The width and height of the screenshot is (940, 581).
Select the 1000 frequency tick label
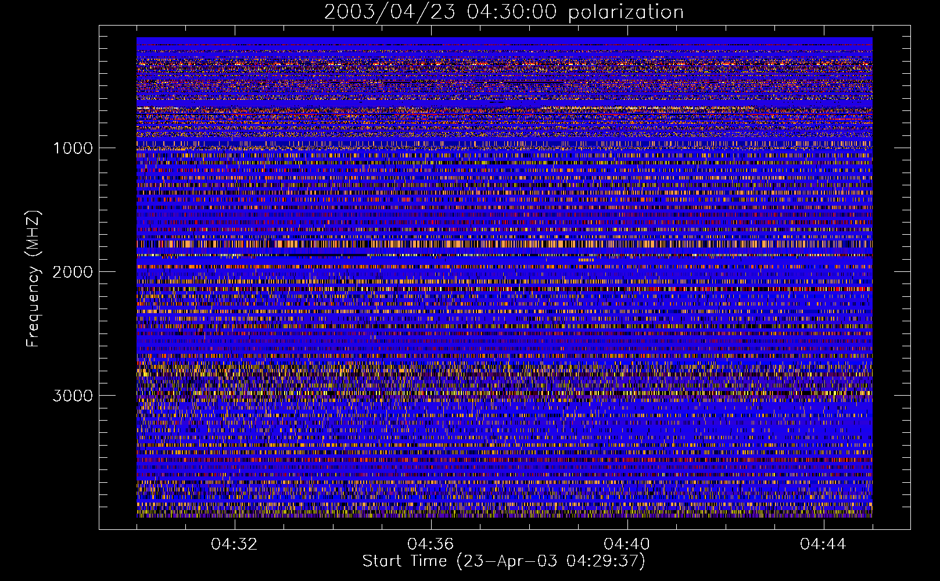click(x=73, y=148)
